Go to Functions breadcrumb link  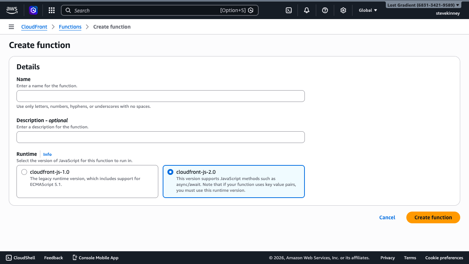point(70,27)
